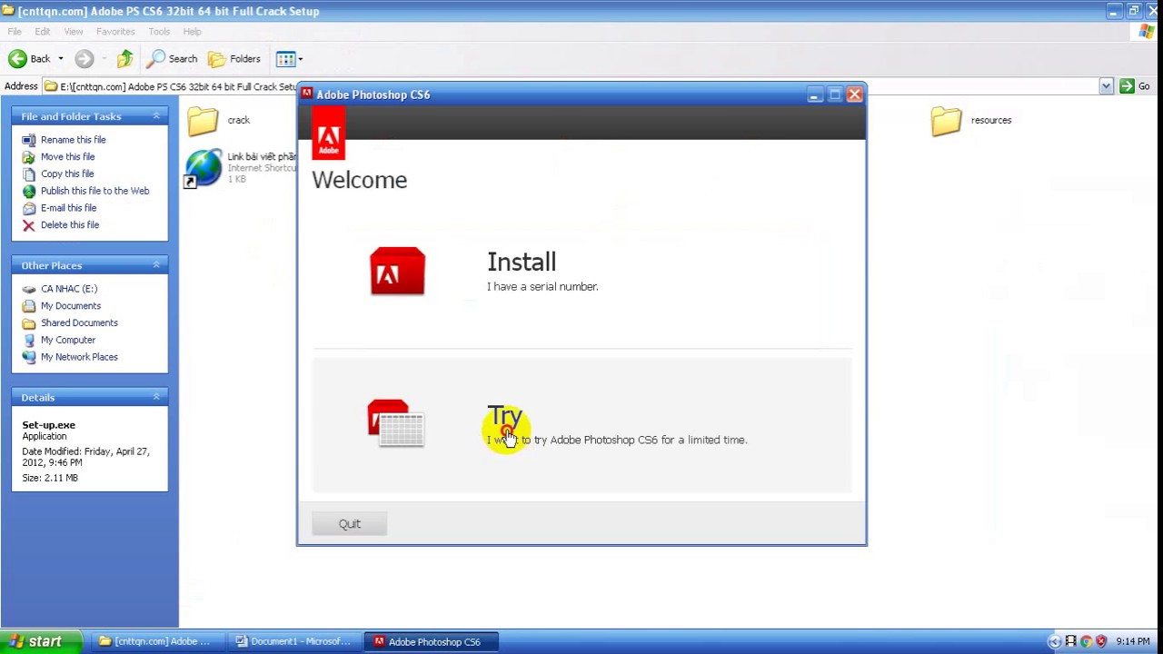Collapse the Details panel
The height and width of the screenshot is (654, 1163).
(x=155, y=397)
